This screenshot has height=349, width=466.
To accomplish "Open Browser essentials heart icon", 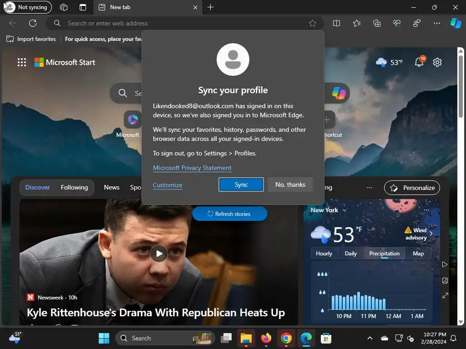I will (397, 23).
